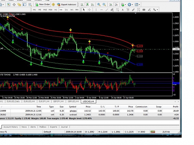
Task: Select the M1 timeframe
Action: click(34, 10)
